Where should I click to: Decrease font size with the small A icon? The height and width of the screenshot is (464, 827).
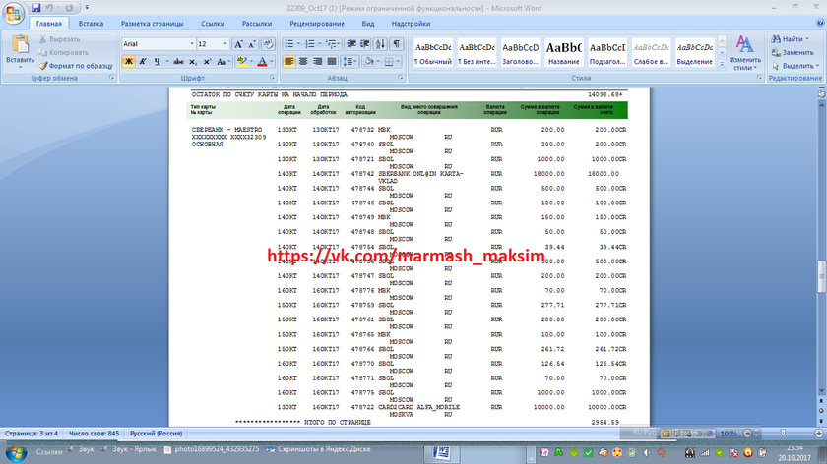pos(252,44)
